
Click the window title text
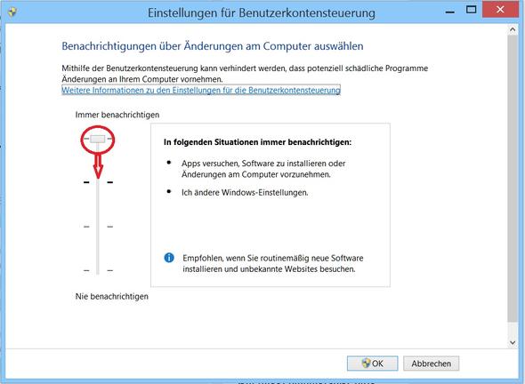click(x=262, y=13)
